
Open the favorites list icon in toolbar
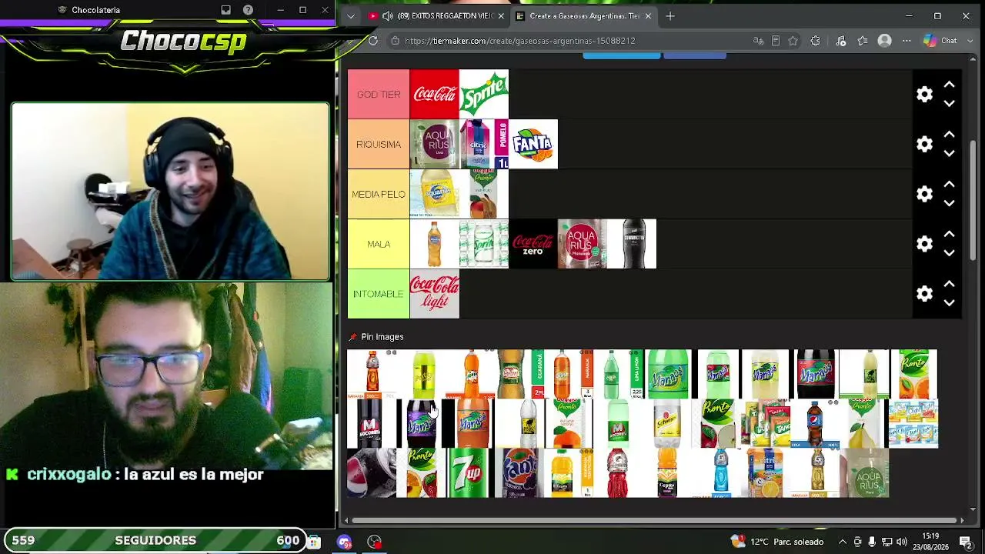tap(863, 41)
